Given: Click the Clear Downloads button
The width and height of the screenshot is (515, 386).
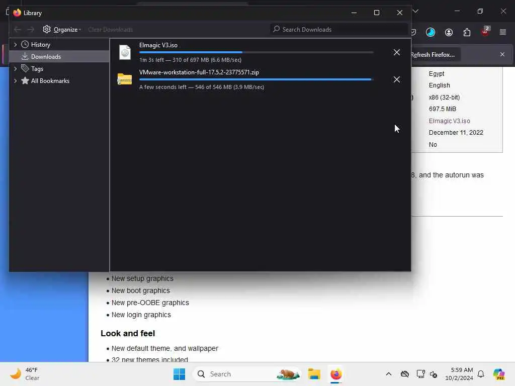Looking at the screenshot, I should pyautogui.click(x=110, y=30).
